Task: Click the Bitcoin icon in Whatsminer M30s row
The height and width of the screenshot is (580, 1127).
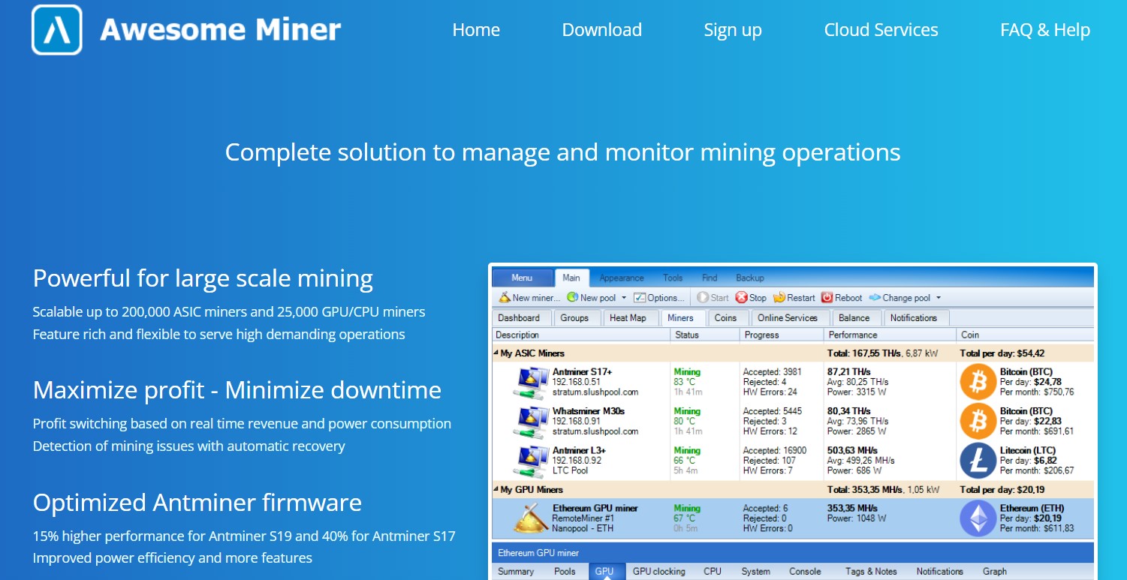Action: 978,421
